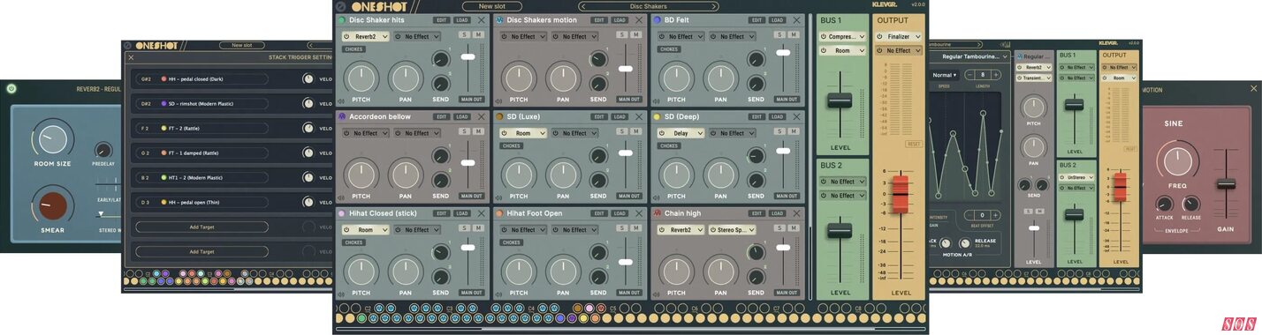
Task: Click the Bus 1 level fader in main window
Action: click(x=840, y=100)
